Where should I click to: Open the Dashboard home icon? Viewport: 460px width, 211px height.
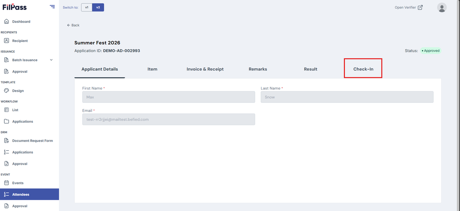[6, 21]
